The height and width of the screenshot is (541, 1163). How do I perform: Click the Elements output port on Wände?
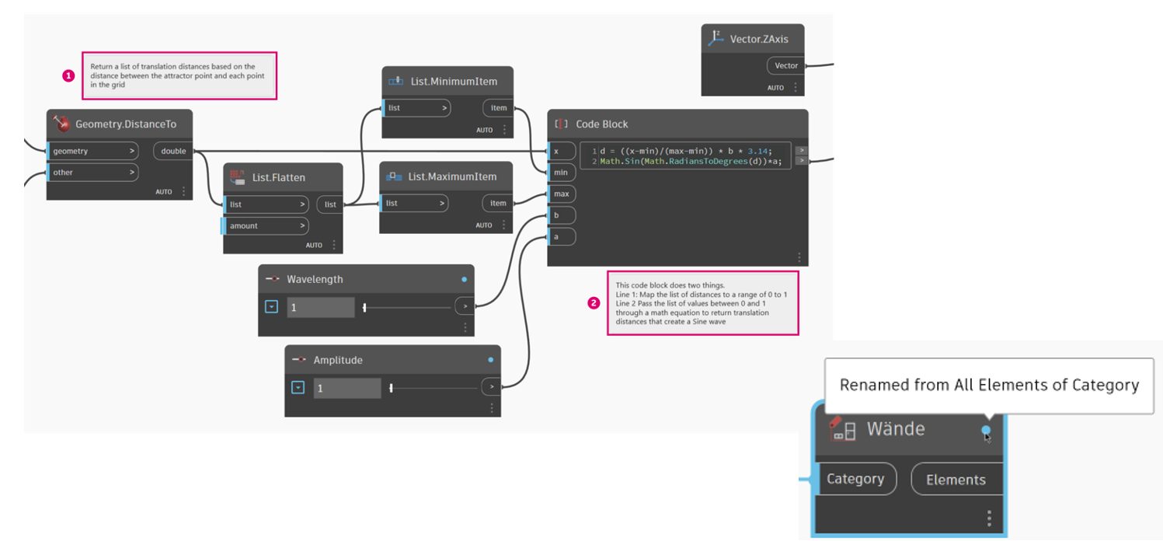(x=955, y=480)
